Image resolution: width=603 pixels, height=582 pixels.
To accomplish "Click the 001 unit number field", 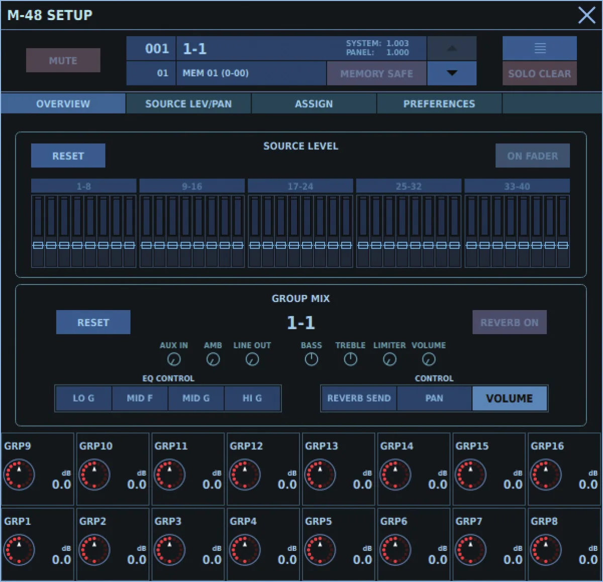I will [151, 48].
